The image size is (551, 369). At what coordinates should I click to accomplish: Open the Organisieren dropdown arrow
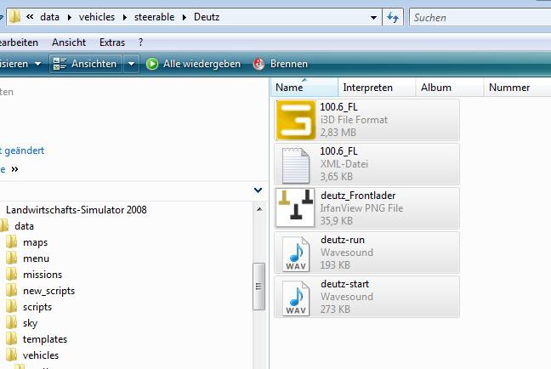[x=37, y=64]
